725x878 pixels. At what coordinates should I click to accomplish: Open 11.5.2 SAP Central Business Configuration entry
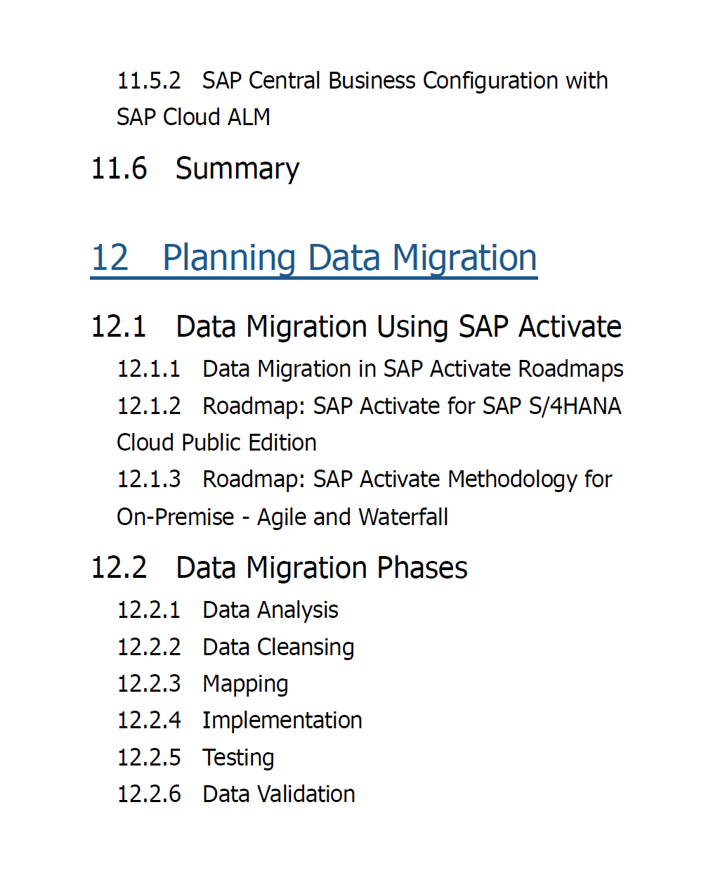point(362,98)
